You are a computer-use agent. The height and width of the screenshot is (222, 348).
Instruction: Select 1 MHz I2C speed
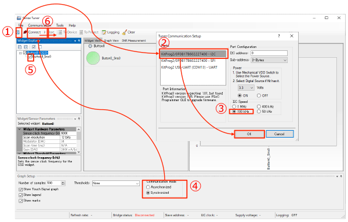point(234,106)
